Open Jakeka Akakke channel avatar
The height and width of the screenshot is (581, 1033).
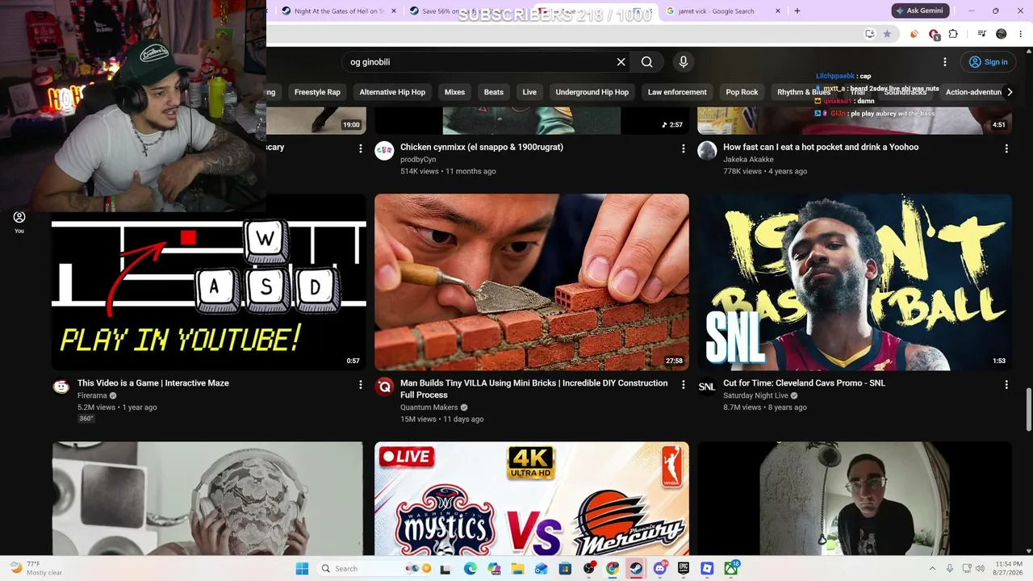[x=707, y=150]
